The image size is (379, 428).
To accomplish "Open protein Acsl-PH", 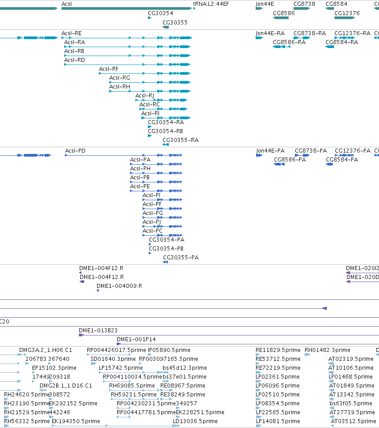I will (140, 169).
